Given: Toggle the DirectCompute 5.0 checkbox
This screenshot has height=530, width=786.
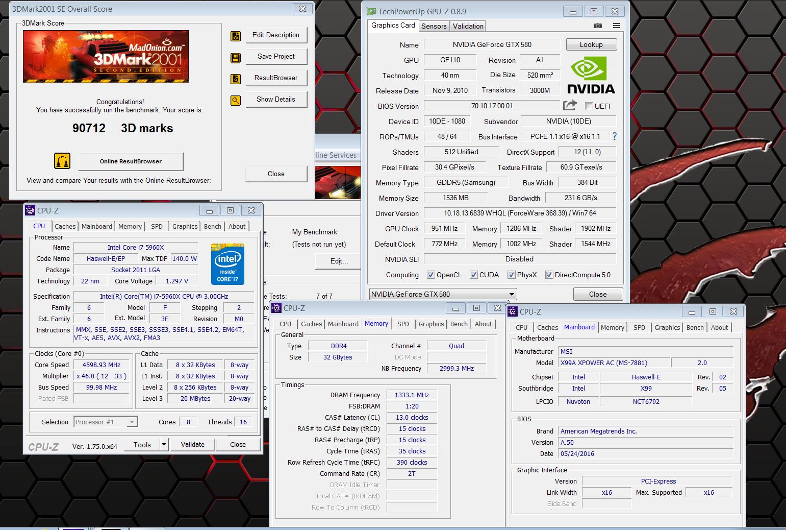Looking at the screenshot, I should (549, 275).
